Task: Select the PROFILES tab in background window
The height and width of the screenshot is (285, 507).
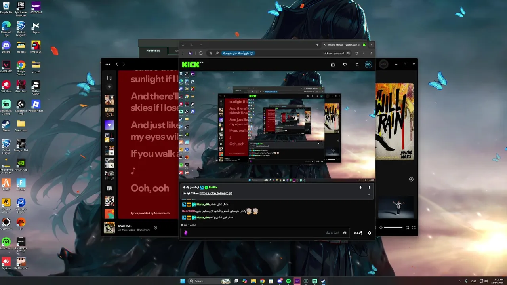Action: (153, 51)
